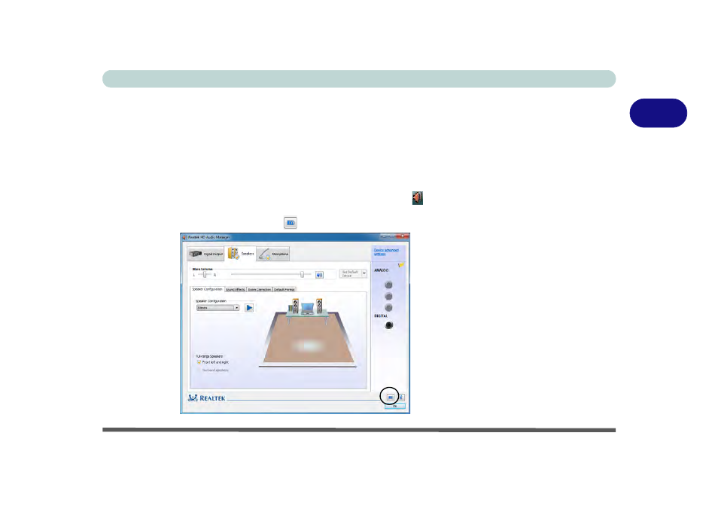Viewport: 718px width, 506px height.
Task: Click the yellow connector settings folder icon
Action: tap(400, 265)
